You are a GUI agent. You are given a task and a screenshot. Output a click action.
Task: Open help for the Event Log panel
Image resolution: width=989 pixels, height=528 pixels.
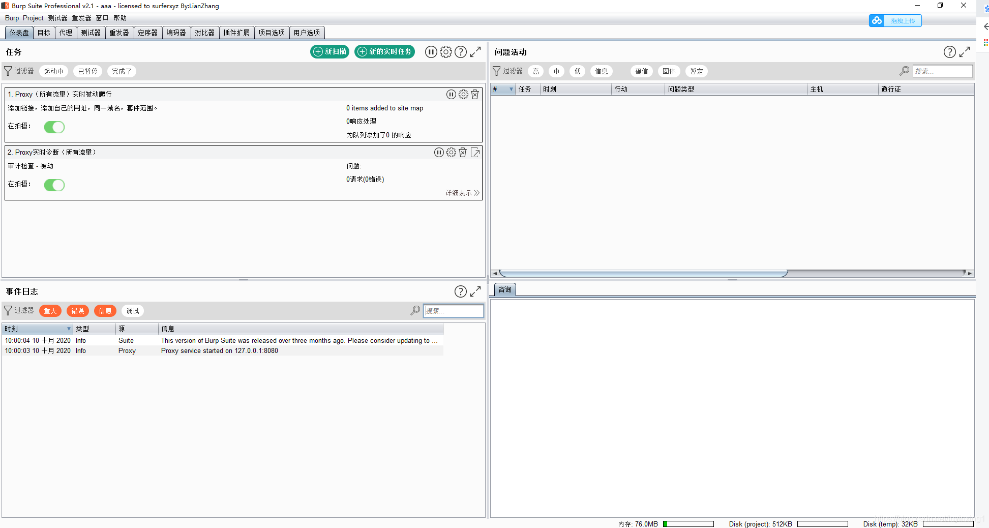pos(461,291)
